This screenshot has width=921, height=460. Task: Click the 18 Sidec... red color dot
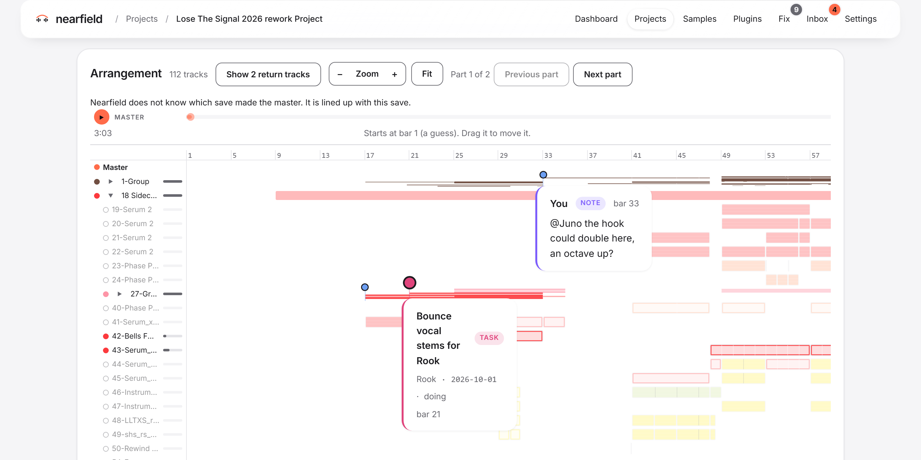point(97,196)
